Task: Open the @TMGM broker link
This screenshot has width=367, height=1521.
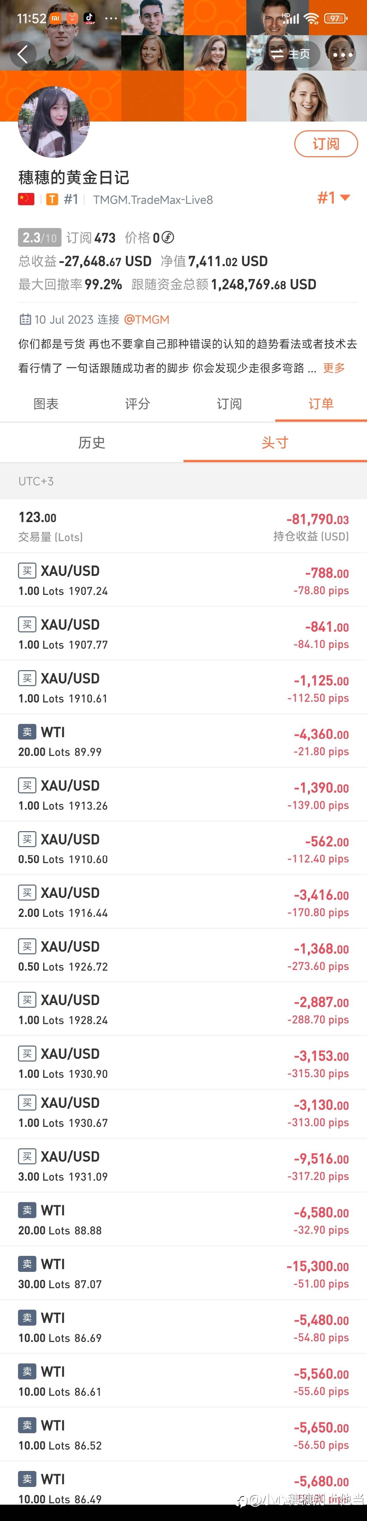Action: (147, 320)
